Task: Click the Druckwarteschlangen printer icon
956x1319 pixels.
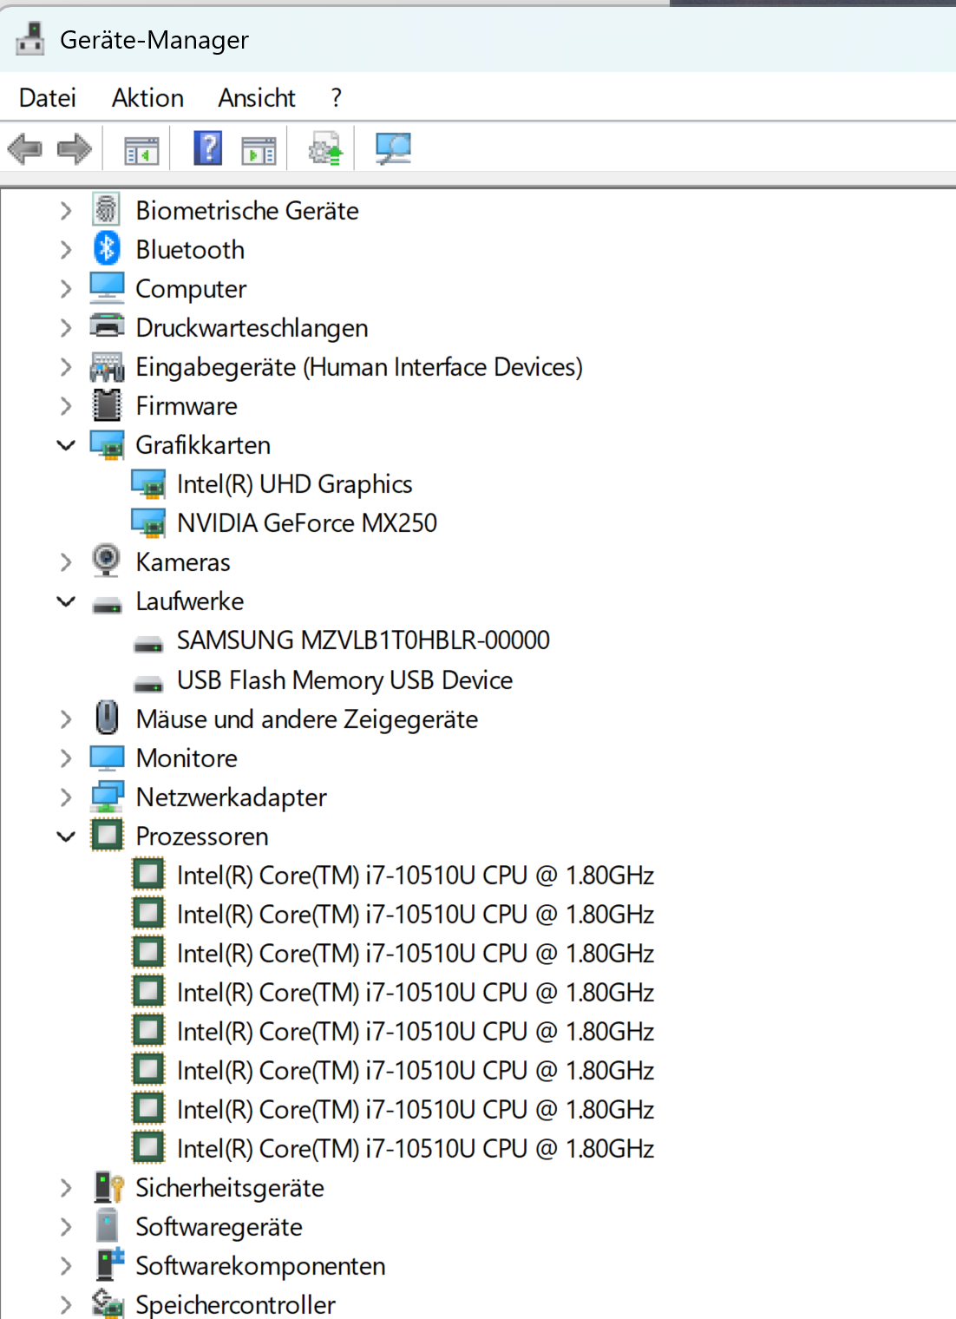Action: [107, 326]
